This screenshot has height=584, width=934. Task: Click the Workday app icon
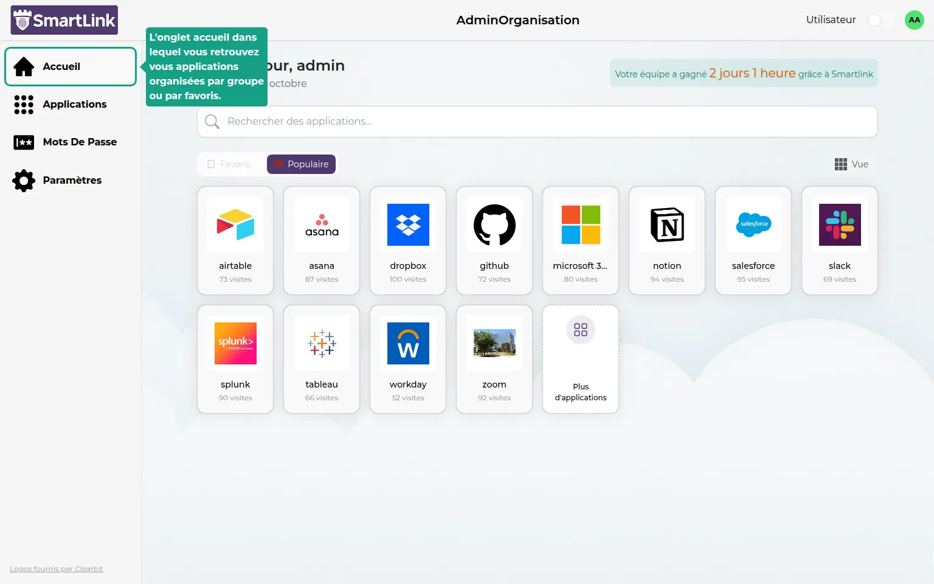tap(408, 359)
